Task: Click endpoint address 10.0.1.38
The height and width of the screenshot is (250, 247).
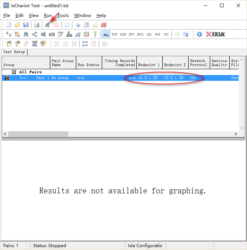Action: coord(174,78)
